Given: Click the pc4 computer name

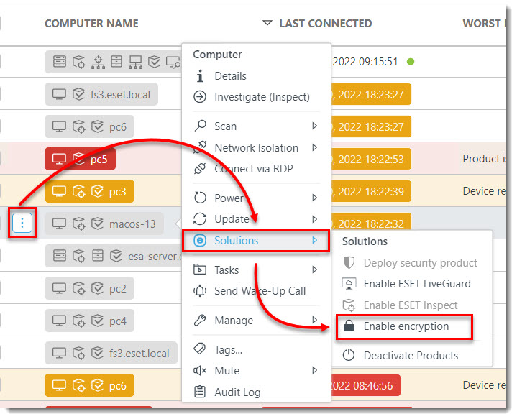Looking at the screenshot, I should [x=118, y=321].
